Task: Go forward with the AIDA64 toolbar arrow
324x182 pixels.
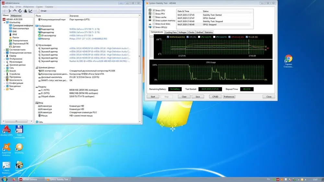Action: (9, 11)
